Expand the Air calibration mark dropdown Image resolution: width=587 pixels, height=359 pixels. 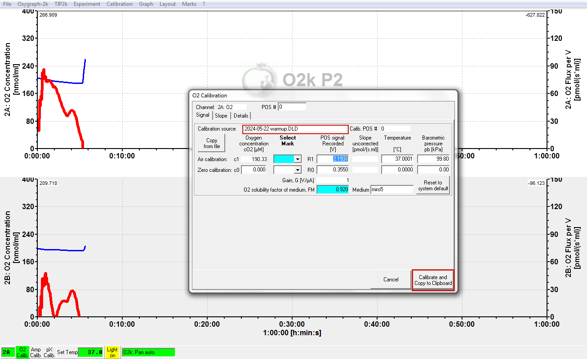297,159
